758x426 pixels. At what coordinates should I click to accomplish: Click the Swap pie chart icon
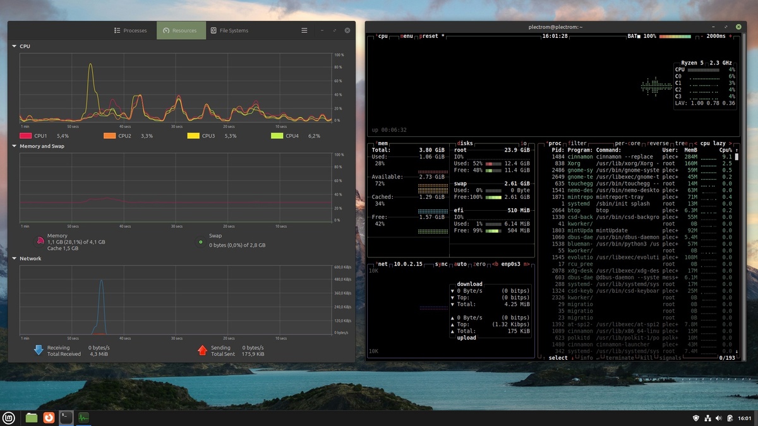[201, 241]
